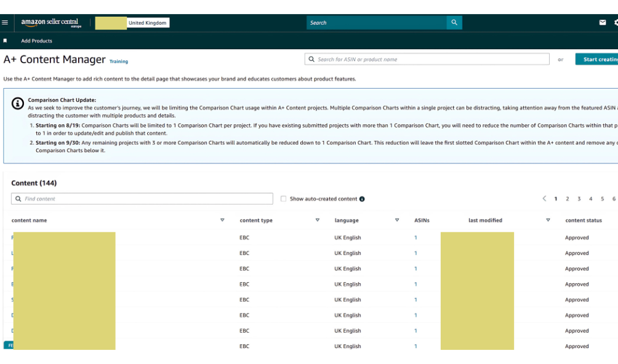Enable Show auto-created content checkbox
Image resolution: width=618 pixels, height=364 pixels.
[x=283, y=199]
